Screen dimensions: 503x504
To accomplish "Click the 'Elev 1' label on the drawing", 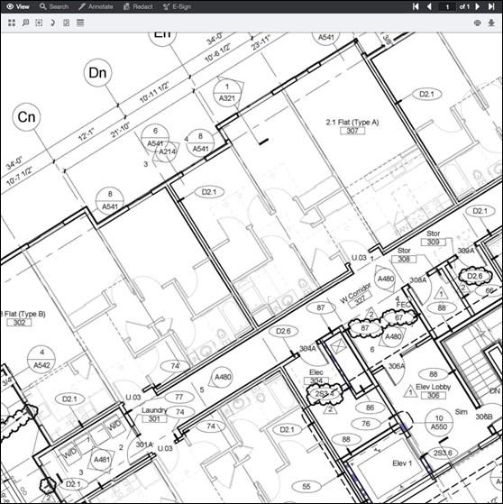I will [x=402, y=463].
